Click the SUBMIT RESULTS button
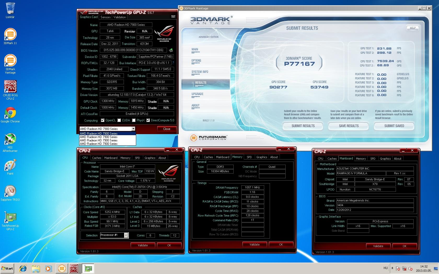This screenshot has height=274, width=439. [x=303, y=126]
